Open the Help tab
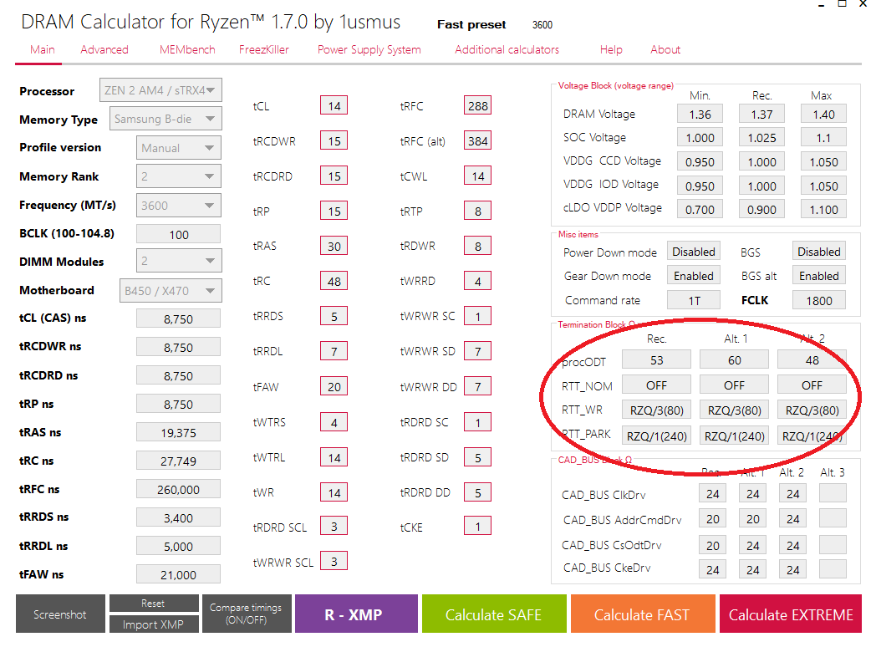 tap(611, 49)
